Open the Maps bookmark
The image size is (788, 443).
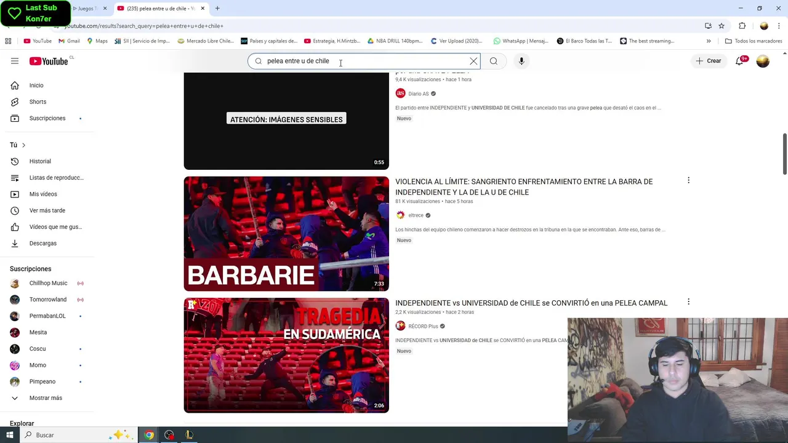(97, 41)
